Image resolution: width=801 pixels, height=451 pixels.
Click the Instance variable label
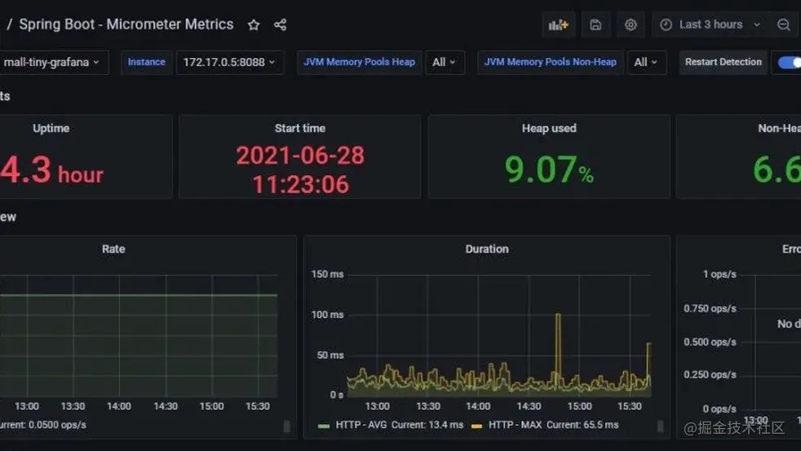point(147,62)
